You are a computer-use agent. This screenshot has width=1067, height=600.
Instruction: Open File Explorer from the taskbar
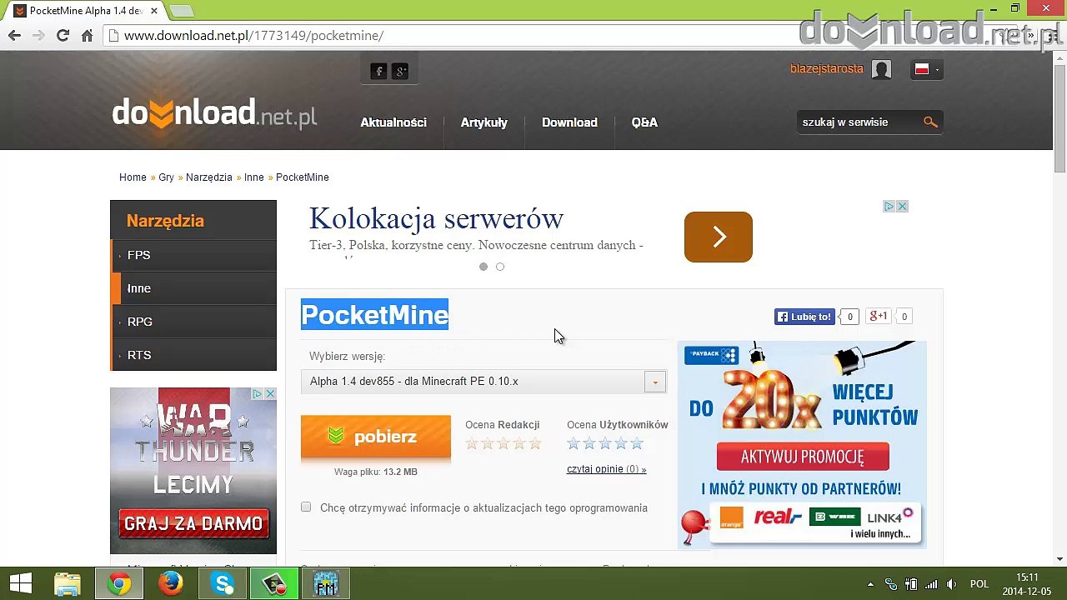pos(68,584)
